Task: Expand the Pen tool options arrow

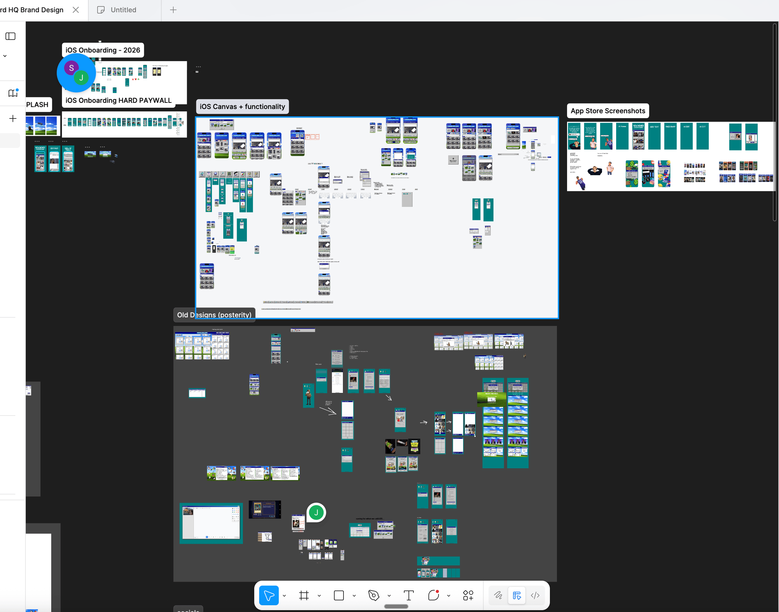Action: click(389, 595)
